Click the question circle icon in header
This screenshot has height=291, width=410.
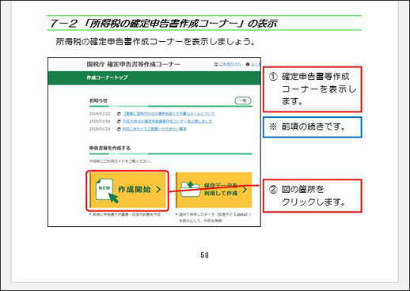click(x=248, y=64)
